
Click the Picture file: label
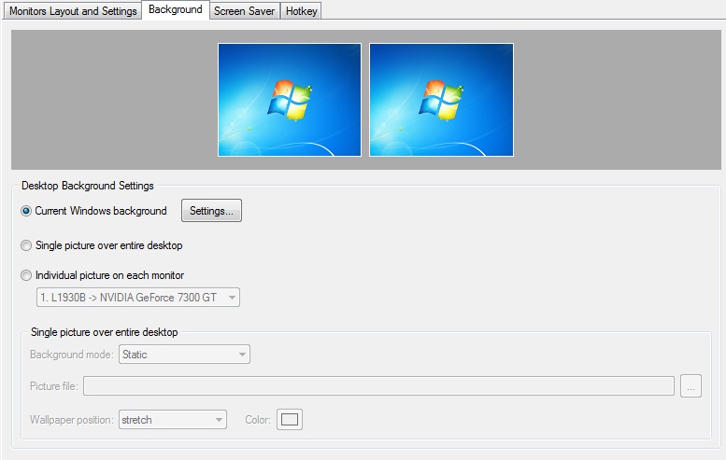54,386
